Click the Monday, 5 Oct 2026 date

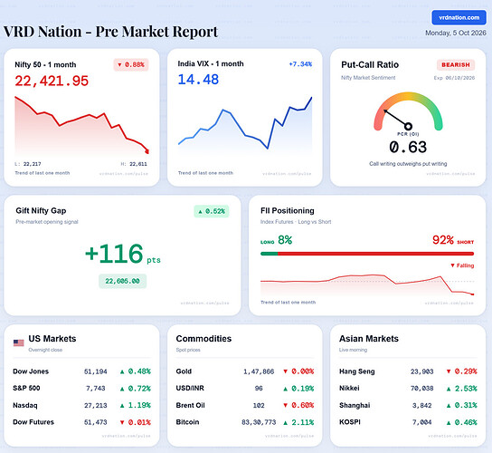pyautogui.click(x=456, y=33)
